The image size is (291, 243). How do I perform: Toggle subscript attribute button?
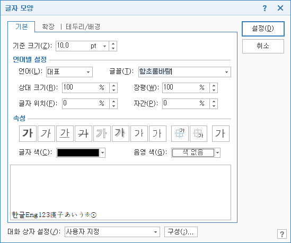[198, 133]
